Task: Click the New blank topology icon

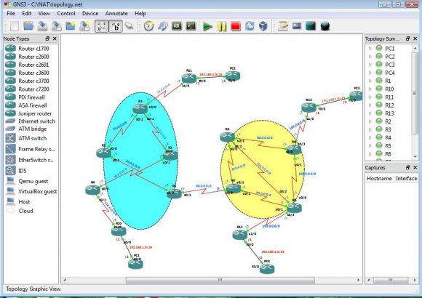Action: (15, 26)
